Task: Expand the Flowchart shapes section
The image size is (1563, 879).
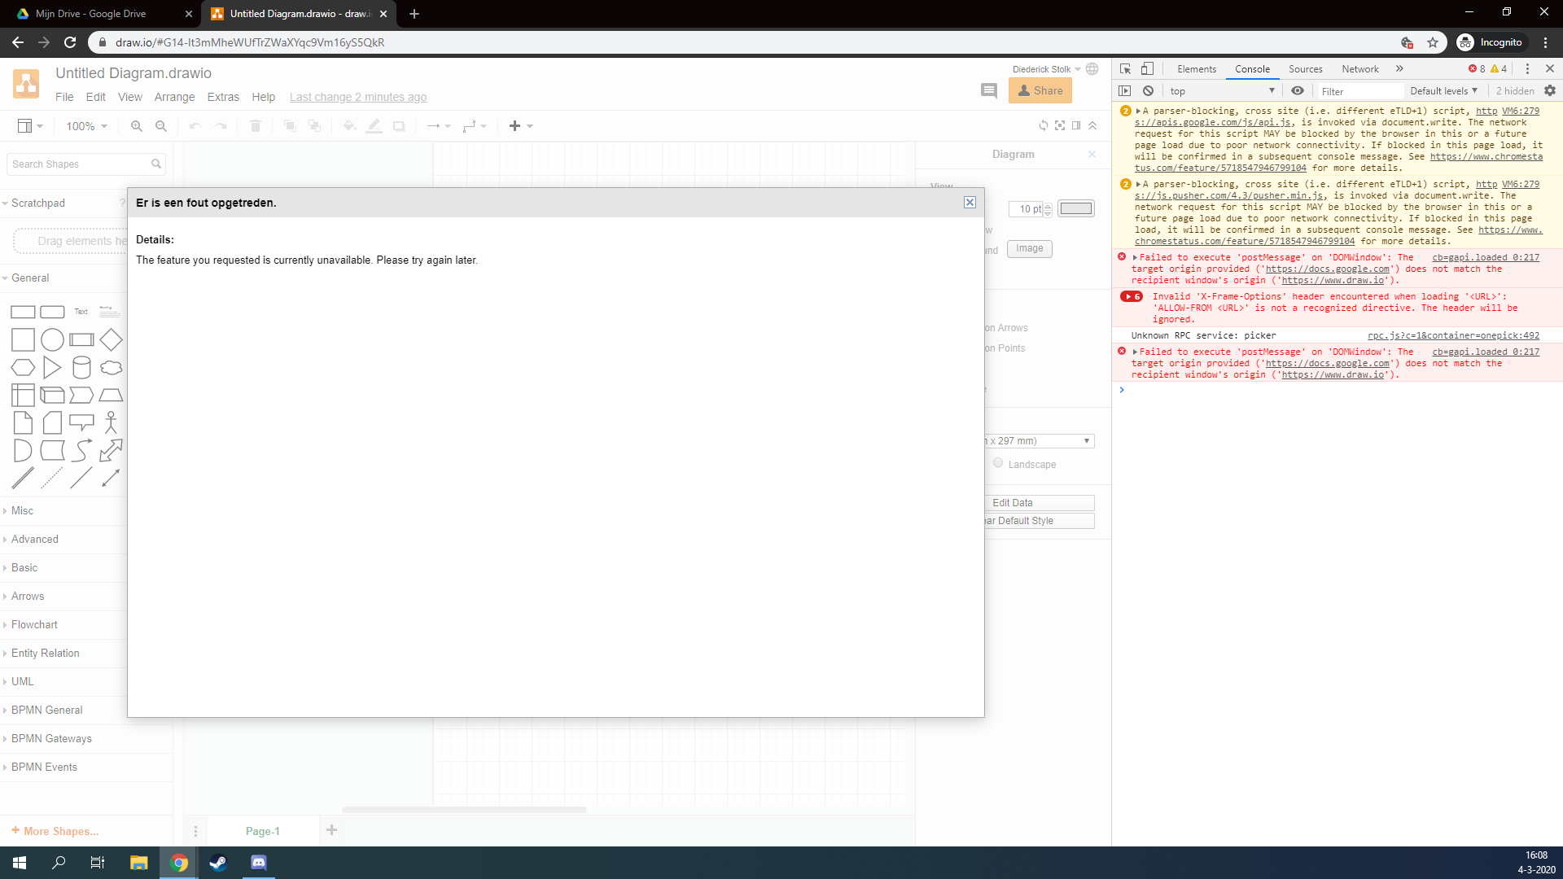Action: coord(36,624)
